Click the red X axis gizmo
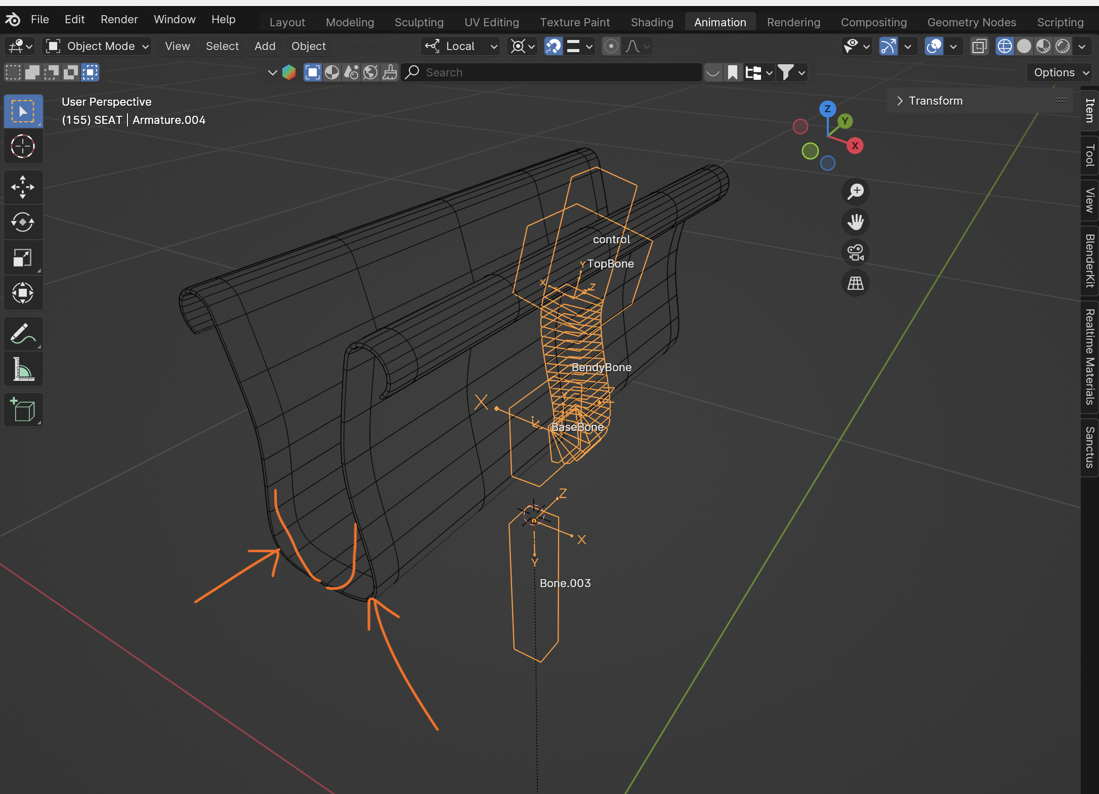1099x794 pixels. pyautogui.click(x=855, y=146)
